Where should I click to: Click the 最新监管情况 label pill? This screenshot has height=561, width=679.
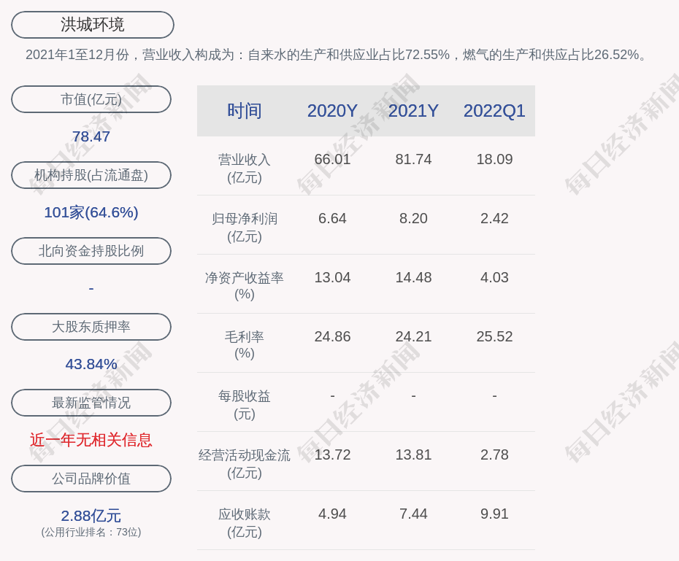91,403
